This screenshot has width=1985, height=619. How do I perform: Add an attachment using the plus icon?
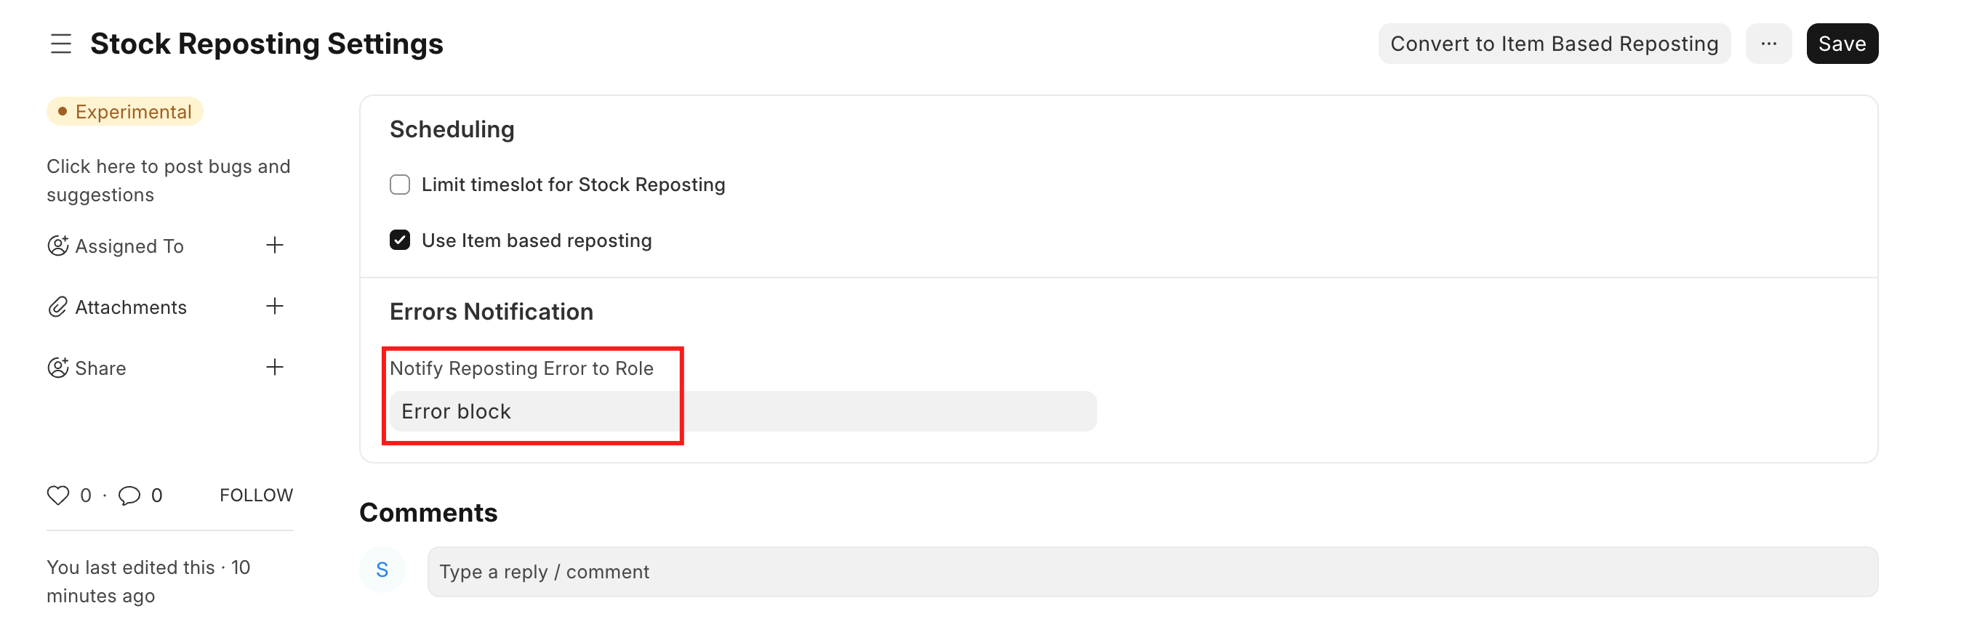click(274, 307)
